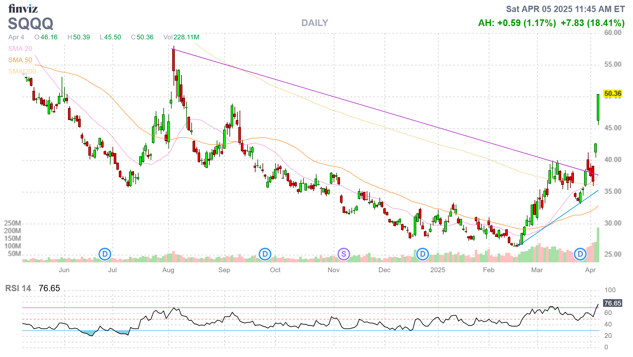633x357 pixels.
Task: Click the 60.00 price axis label
Action: pyautogui.click(x=612, y=33)
